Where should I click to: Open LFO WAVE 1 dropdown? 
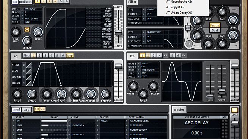139,63
